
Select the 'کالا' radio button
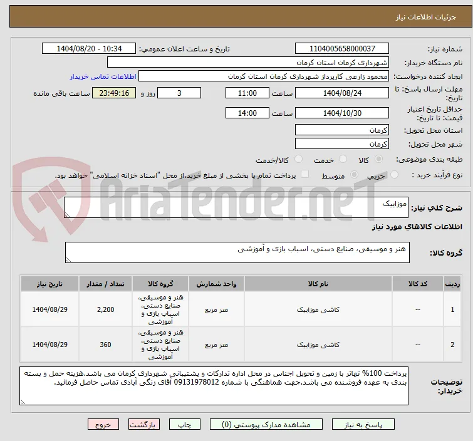(378, 159)
